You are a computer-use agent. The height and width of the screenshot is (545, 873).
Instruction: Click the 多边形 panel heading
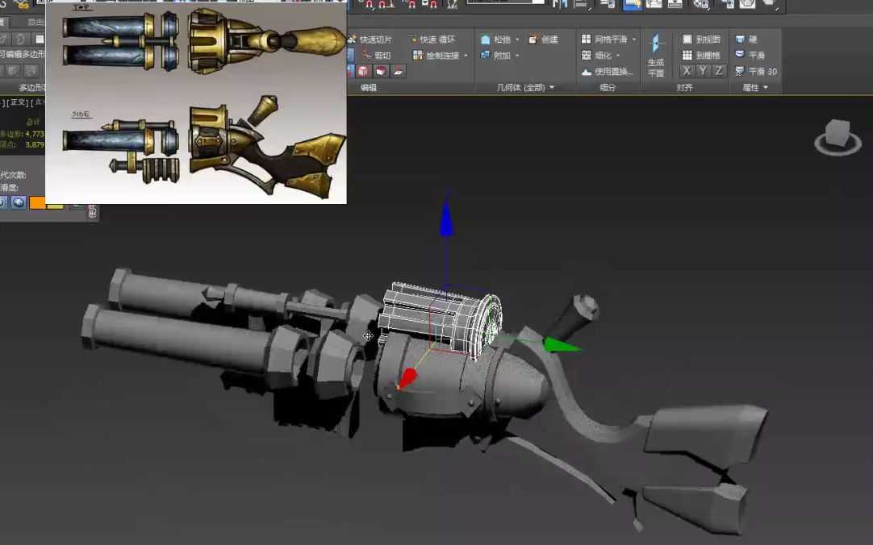(30, 86)
